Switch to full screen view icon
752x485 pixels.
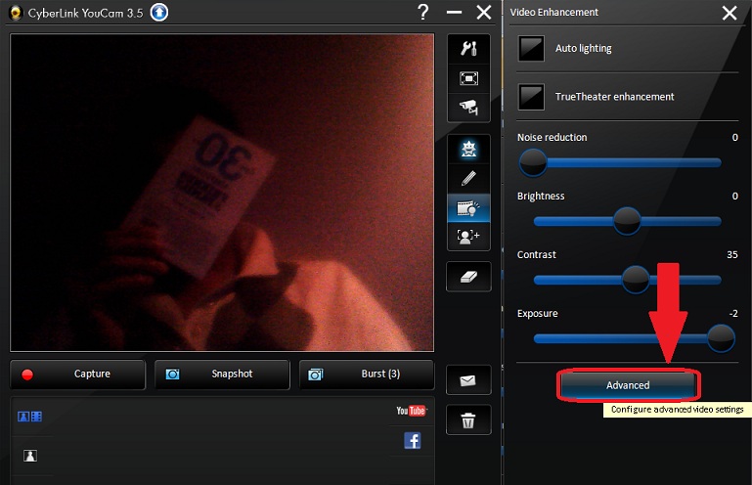[468, 78]
